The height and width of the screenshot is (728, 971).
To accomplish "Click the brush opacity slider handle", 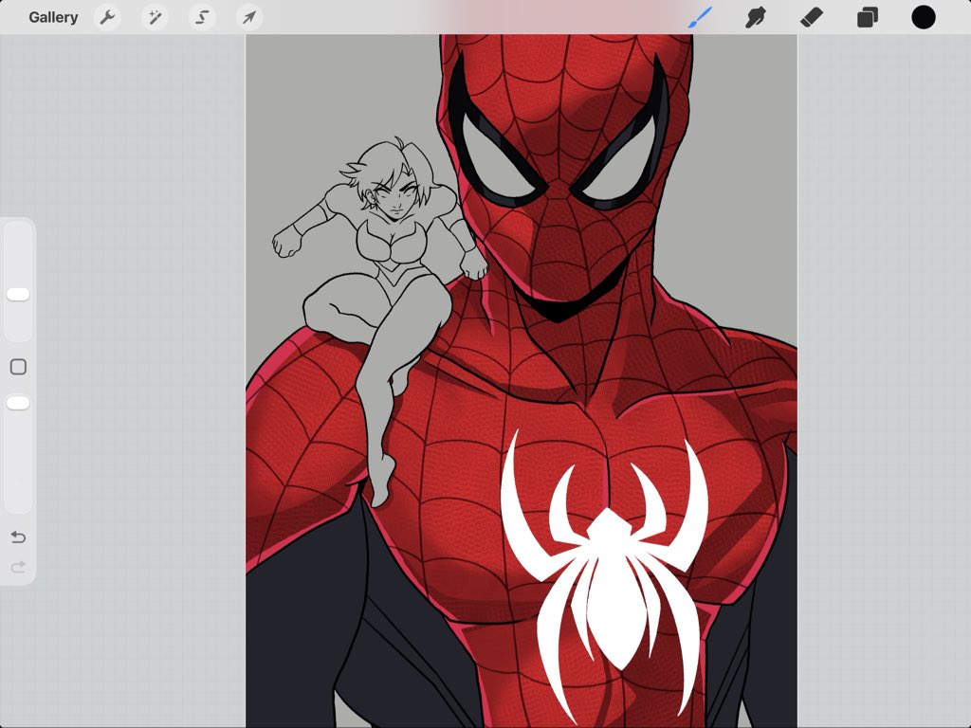I will (x=18, y=404).
